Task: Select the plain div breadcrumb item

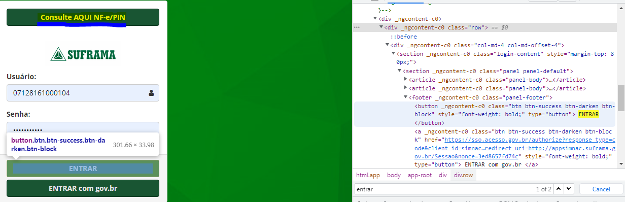Action: [443, 175]
